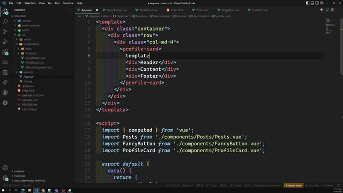Open the Search view in the activity bar
The height and width of the screenshot is (193, 343).
pyautogui.click(x=5, y=21)
